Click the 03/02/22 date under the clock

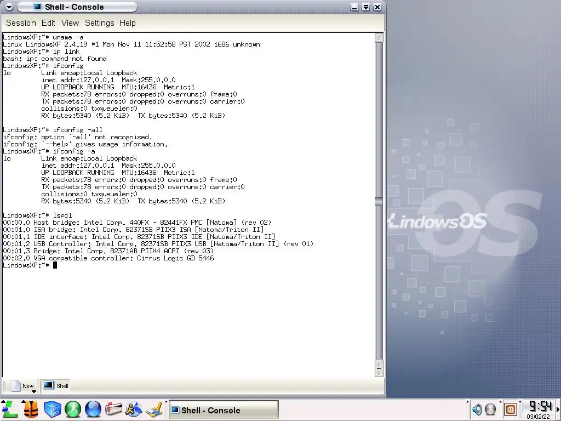coord(538,417)
